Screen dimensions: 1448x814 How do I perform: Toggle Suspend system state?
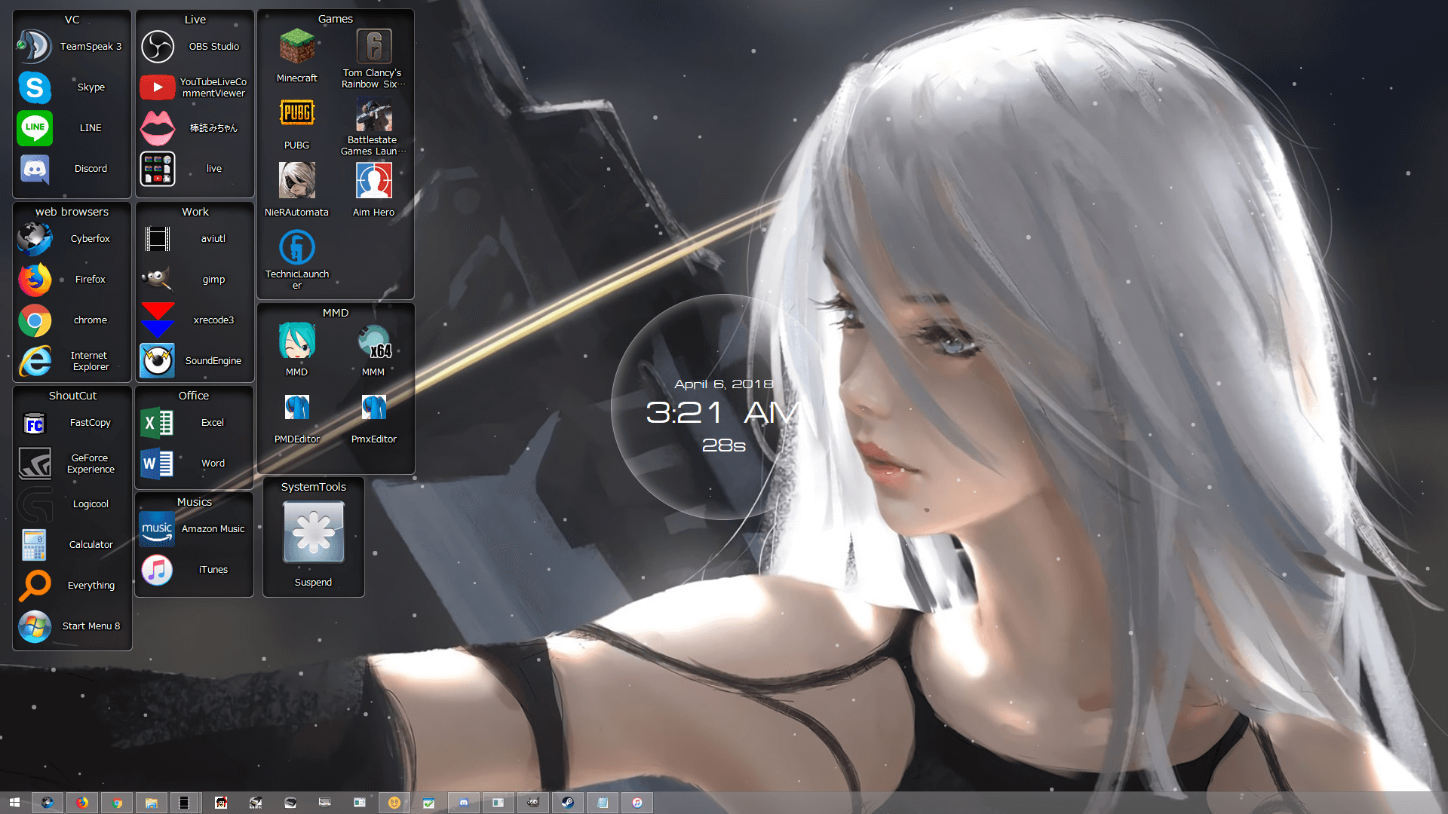313,537
